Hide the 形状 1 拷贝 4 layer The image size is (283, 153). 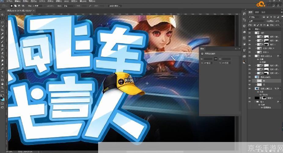pos(250,48)
